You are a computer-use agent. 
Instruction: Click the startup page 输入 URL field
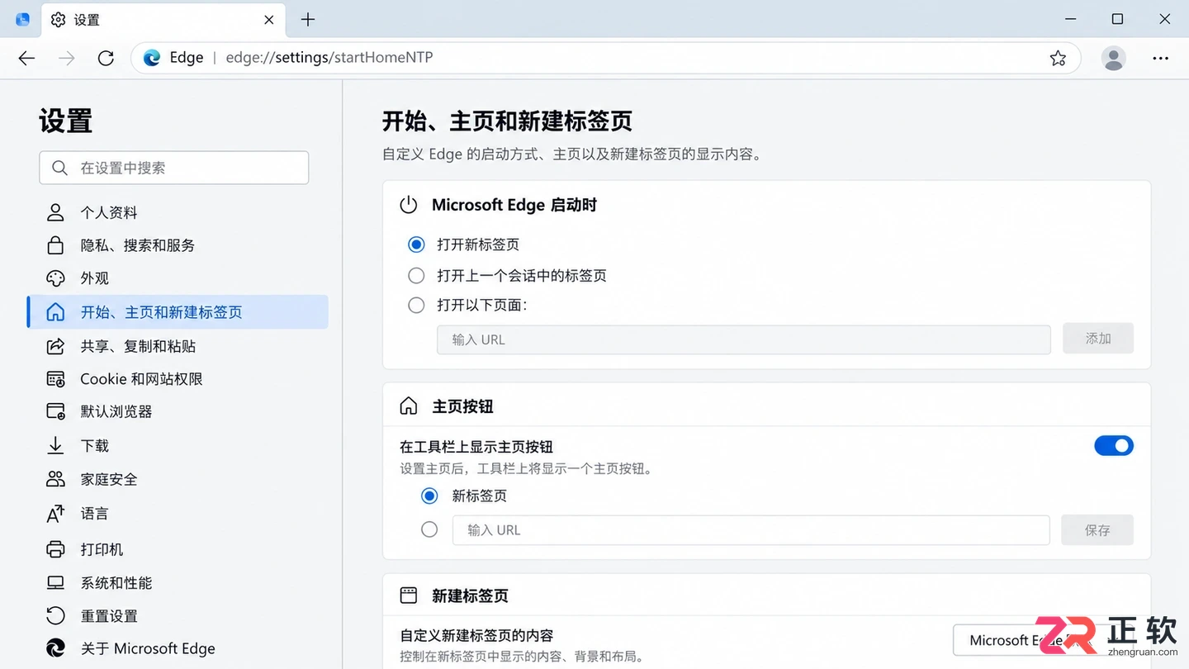point(743,339)
